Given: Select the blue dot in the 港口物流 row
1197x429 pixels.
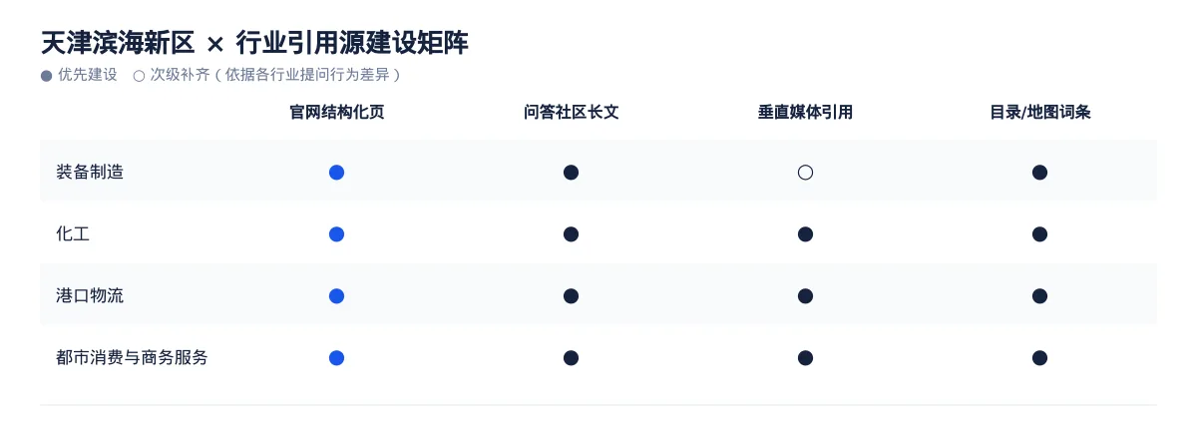Looking at the screenshot, I should (x=336, y=296).
